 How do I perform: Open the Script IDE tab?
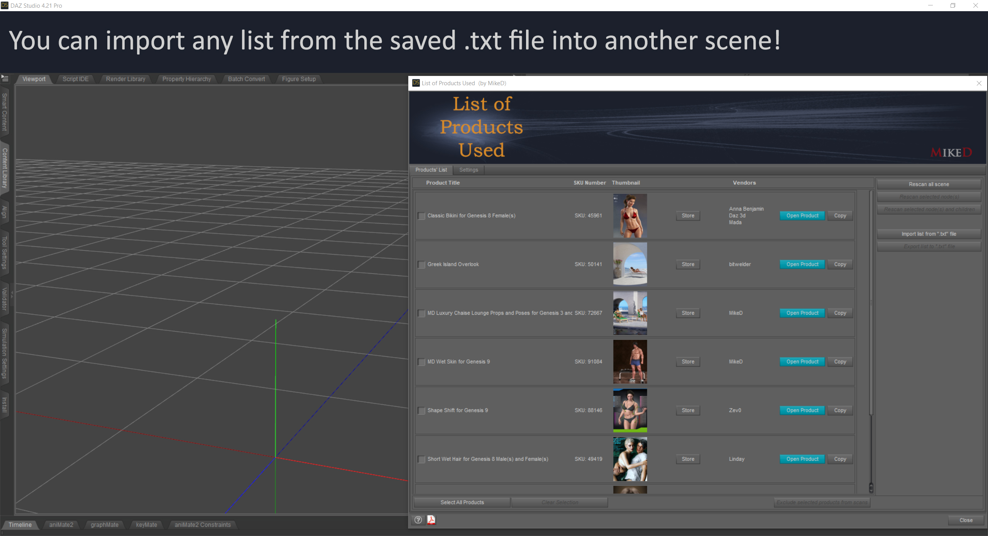pyautogui.click(x=76, y=79)
